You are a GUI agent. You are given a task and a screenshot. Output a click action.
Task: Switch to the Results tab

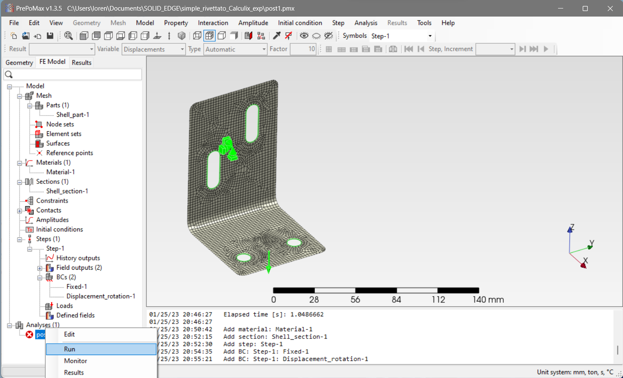tap(81, 62)
